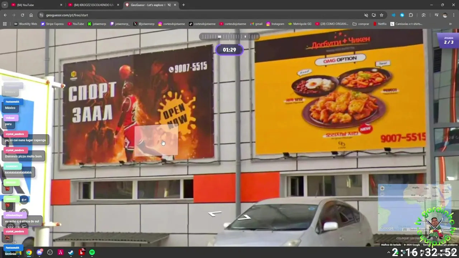Open the browser profile avatar
Screen dimensions: 459x258
coord(445,15)
